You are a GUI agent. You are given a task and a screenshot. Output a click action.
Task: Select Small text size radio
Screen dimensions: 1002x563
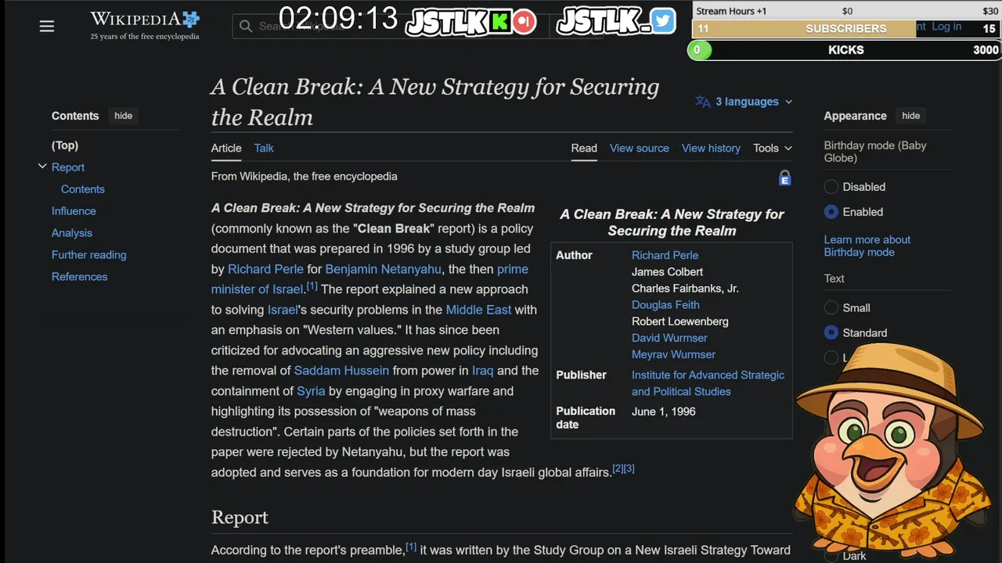[831, 308]
